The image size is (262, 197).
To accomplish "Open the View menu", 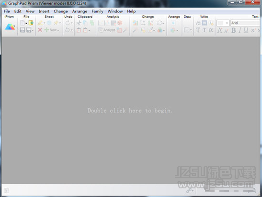I will [x=30, y=11].
